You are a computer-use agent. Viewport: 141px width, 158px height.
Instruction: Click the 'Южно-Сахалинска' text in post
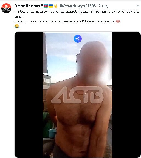[x=98, y=21]
